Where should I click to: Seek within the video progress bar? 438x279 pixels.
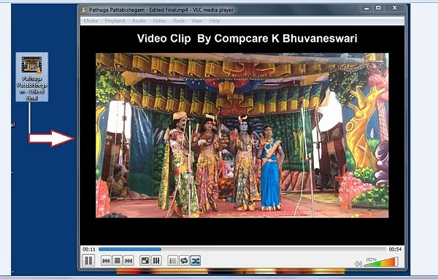pos(242,249)
